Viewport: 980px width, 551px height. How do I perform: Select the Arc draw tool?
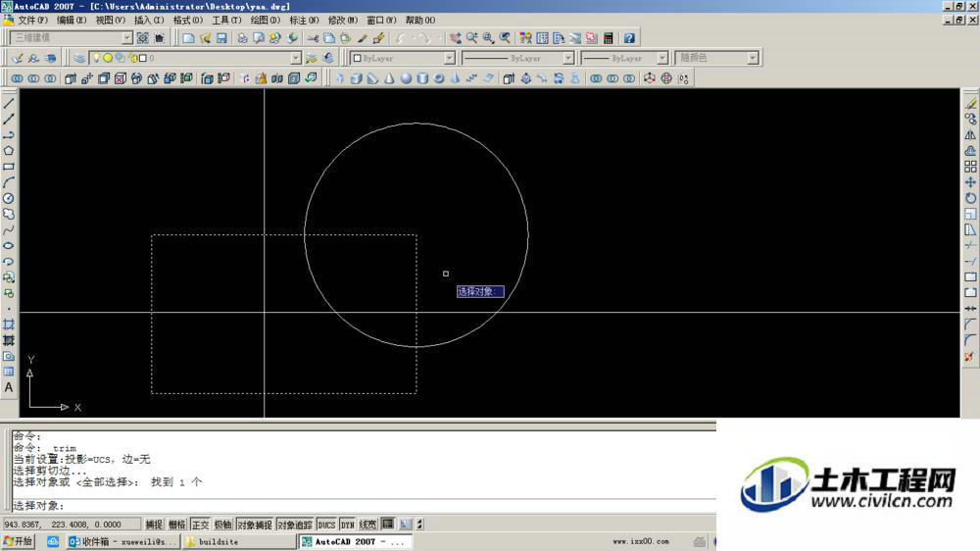coord(8,182)
